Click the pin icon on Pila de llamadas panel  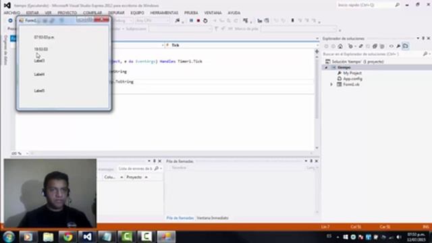[x=311, y=161]
